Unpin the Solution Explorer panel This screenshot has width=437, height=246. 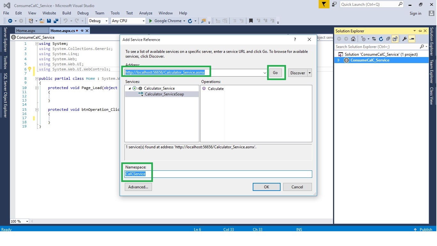420,31
